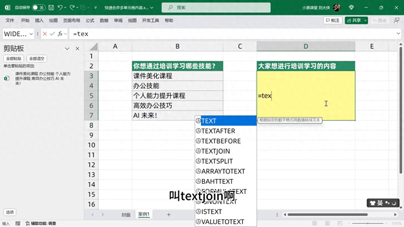Open clipboard pane options chevron
The image size is (404, 227).
[x=67, y=49]
